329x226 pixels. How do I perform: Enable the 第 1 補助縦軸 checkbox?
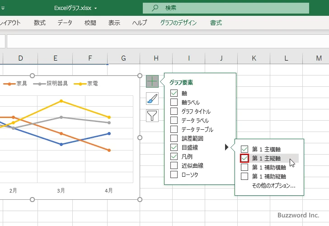point(244,176)
